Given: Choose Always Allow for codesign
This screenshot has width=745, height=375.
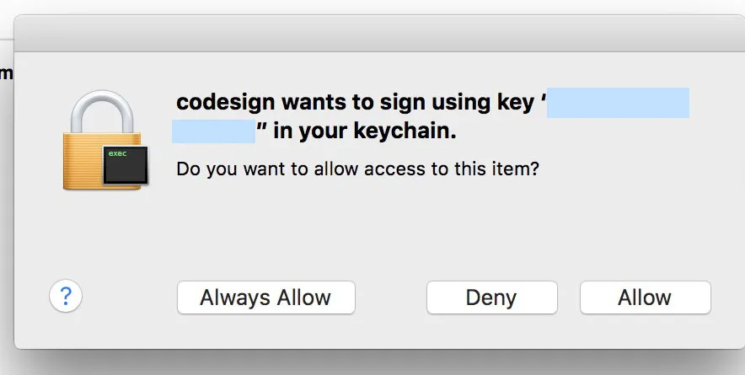Looking at the screenshot, I should (265, 297).
